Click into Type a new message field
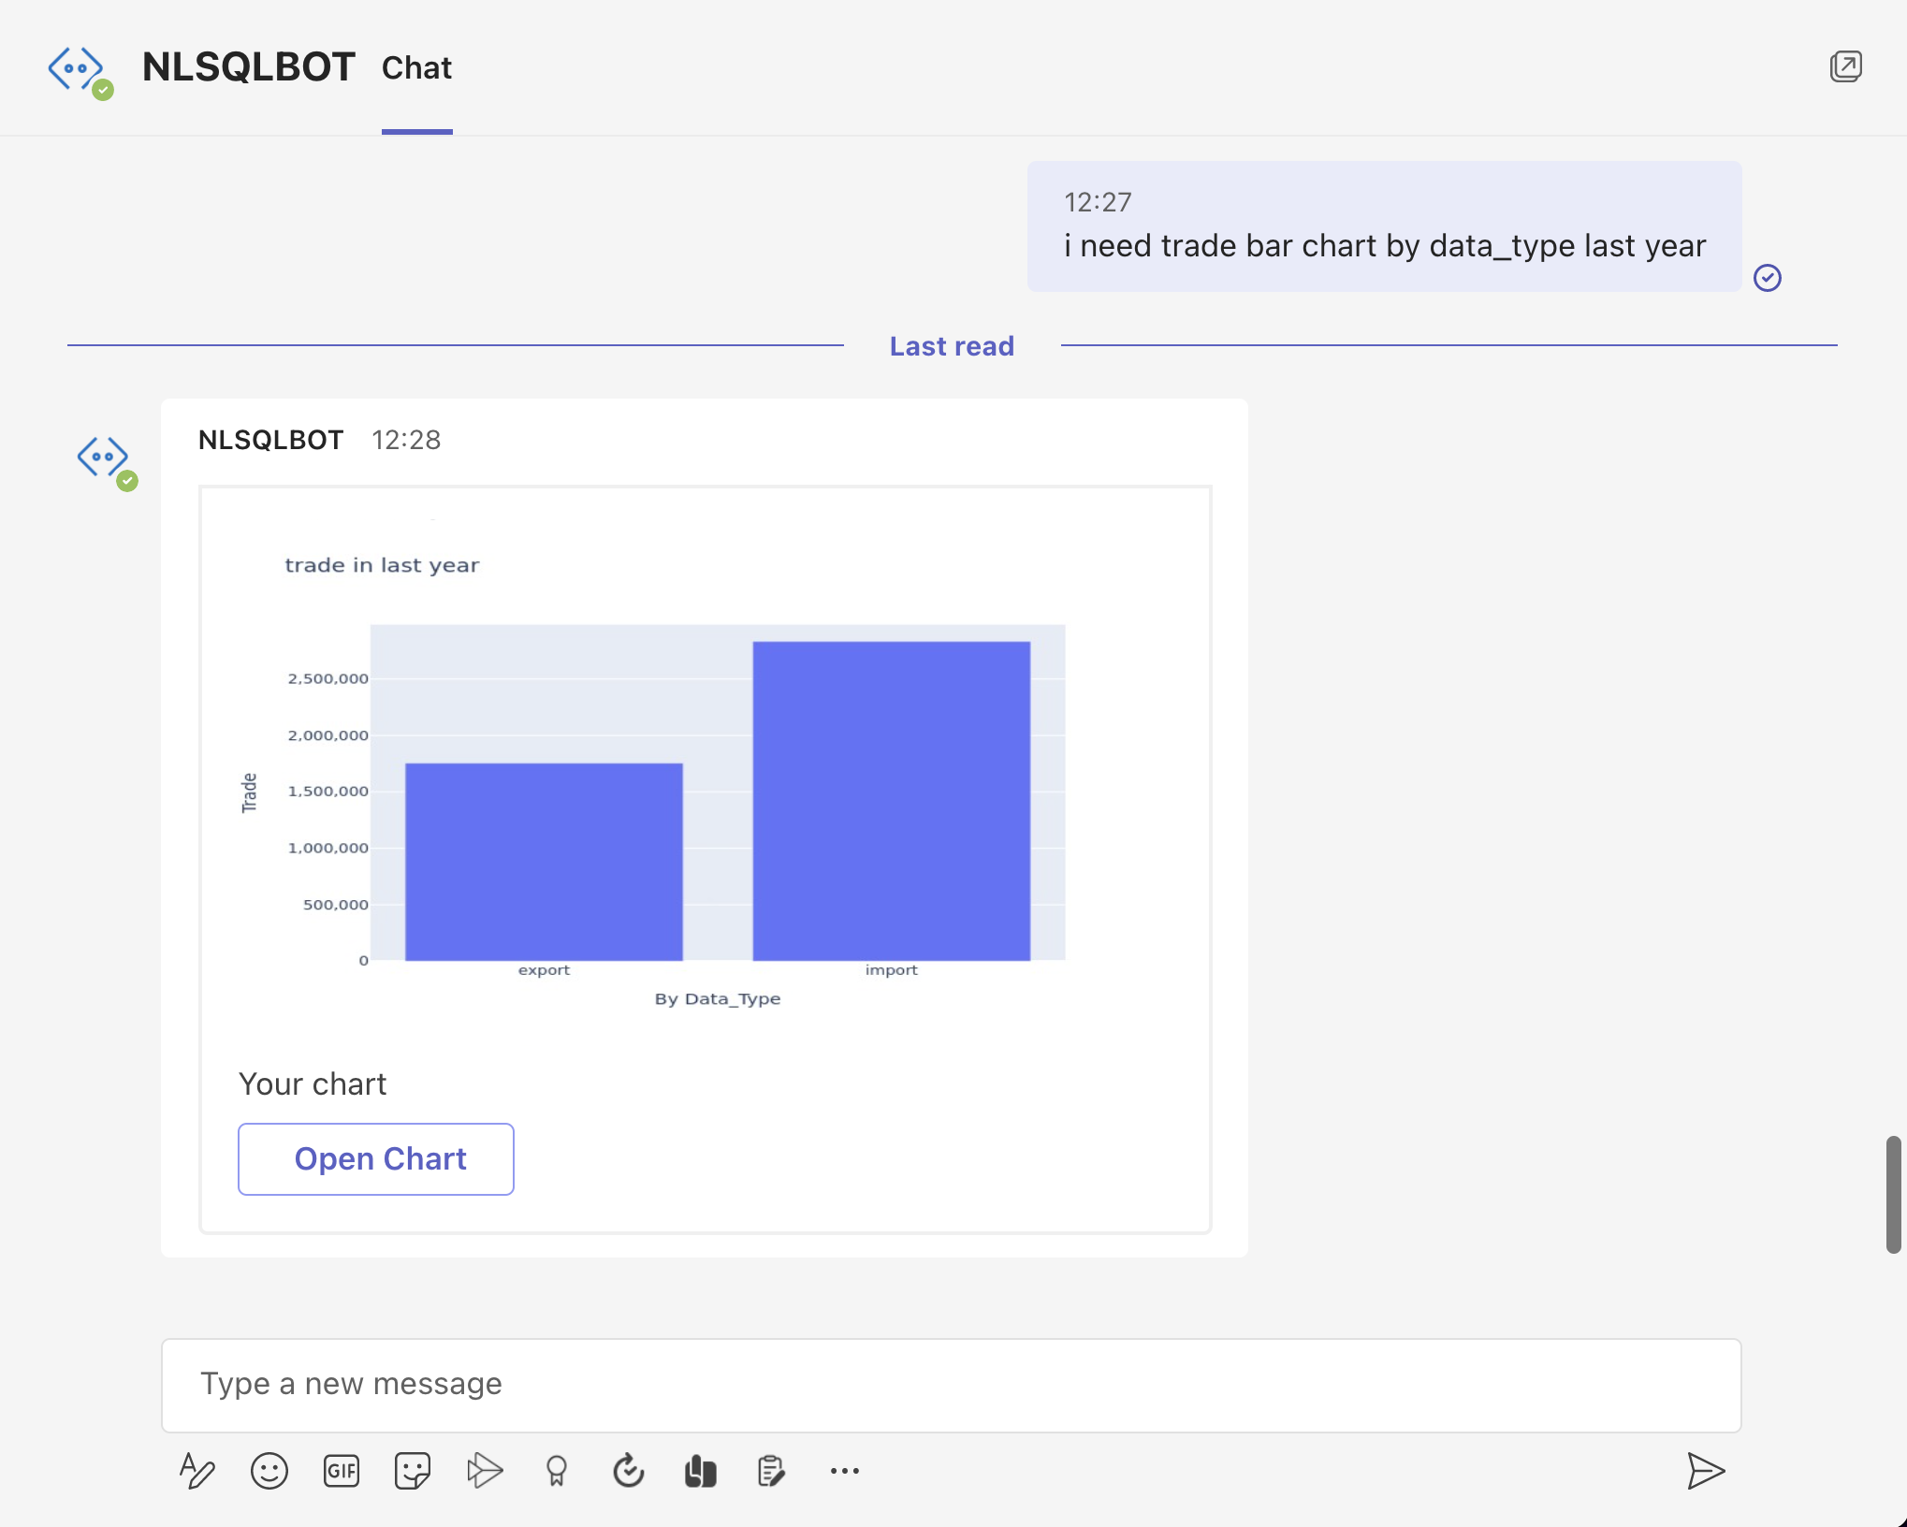This screenshot has width=1907, height=1527. pyautogui.click(x=951, y=1385)
